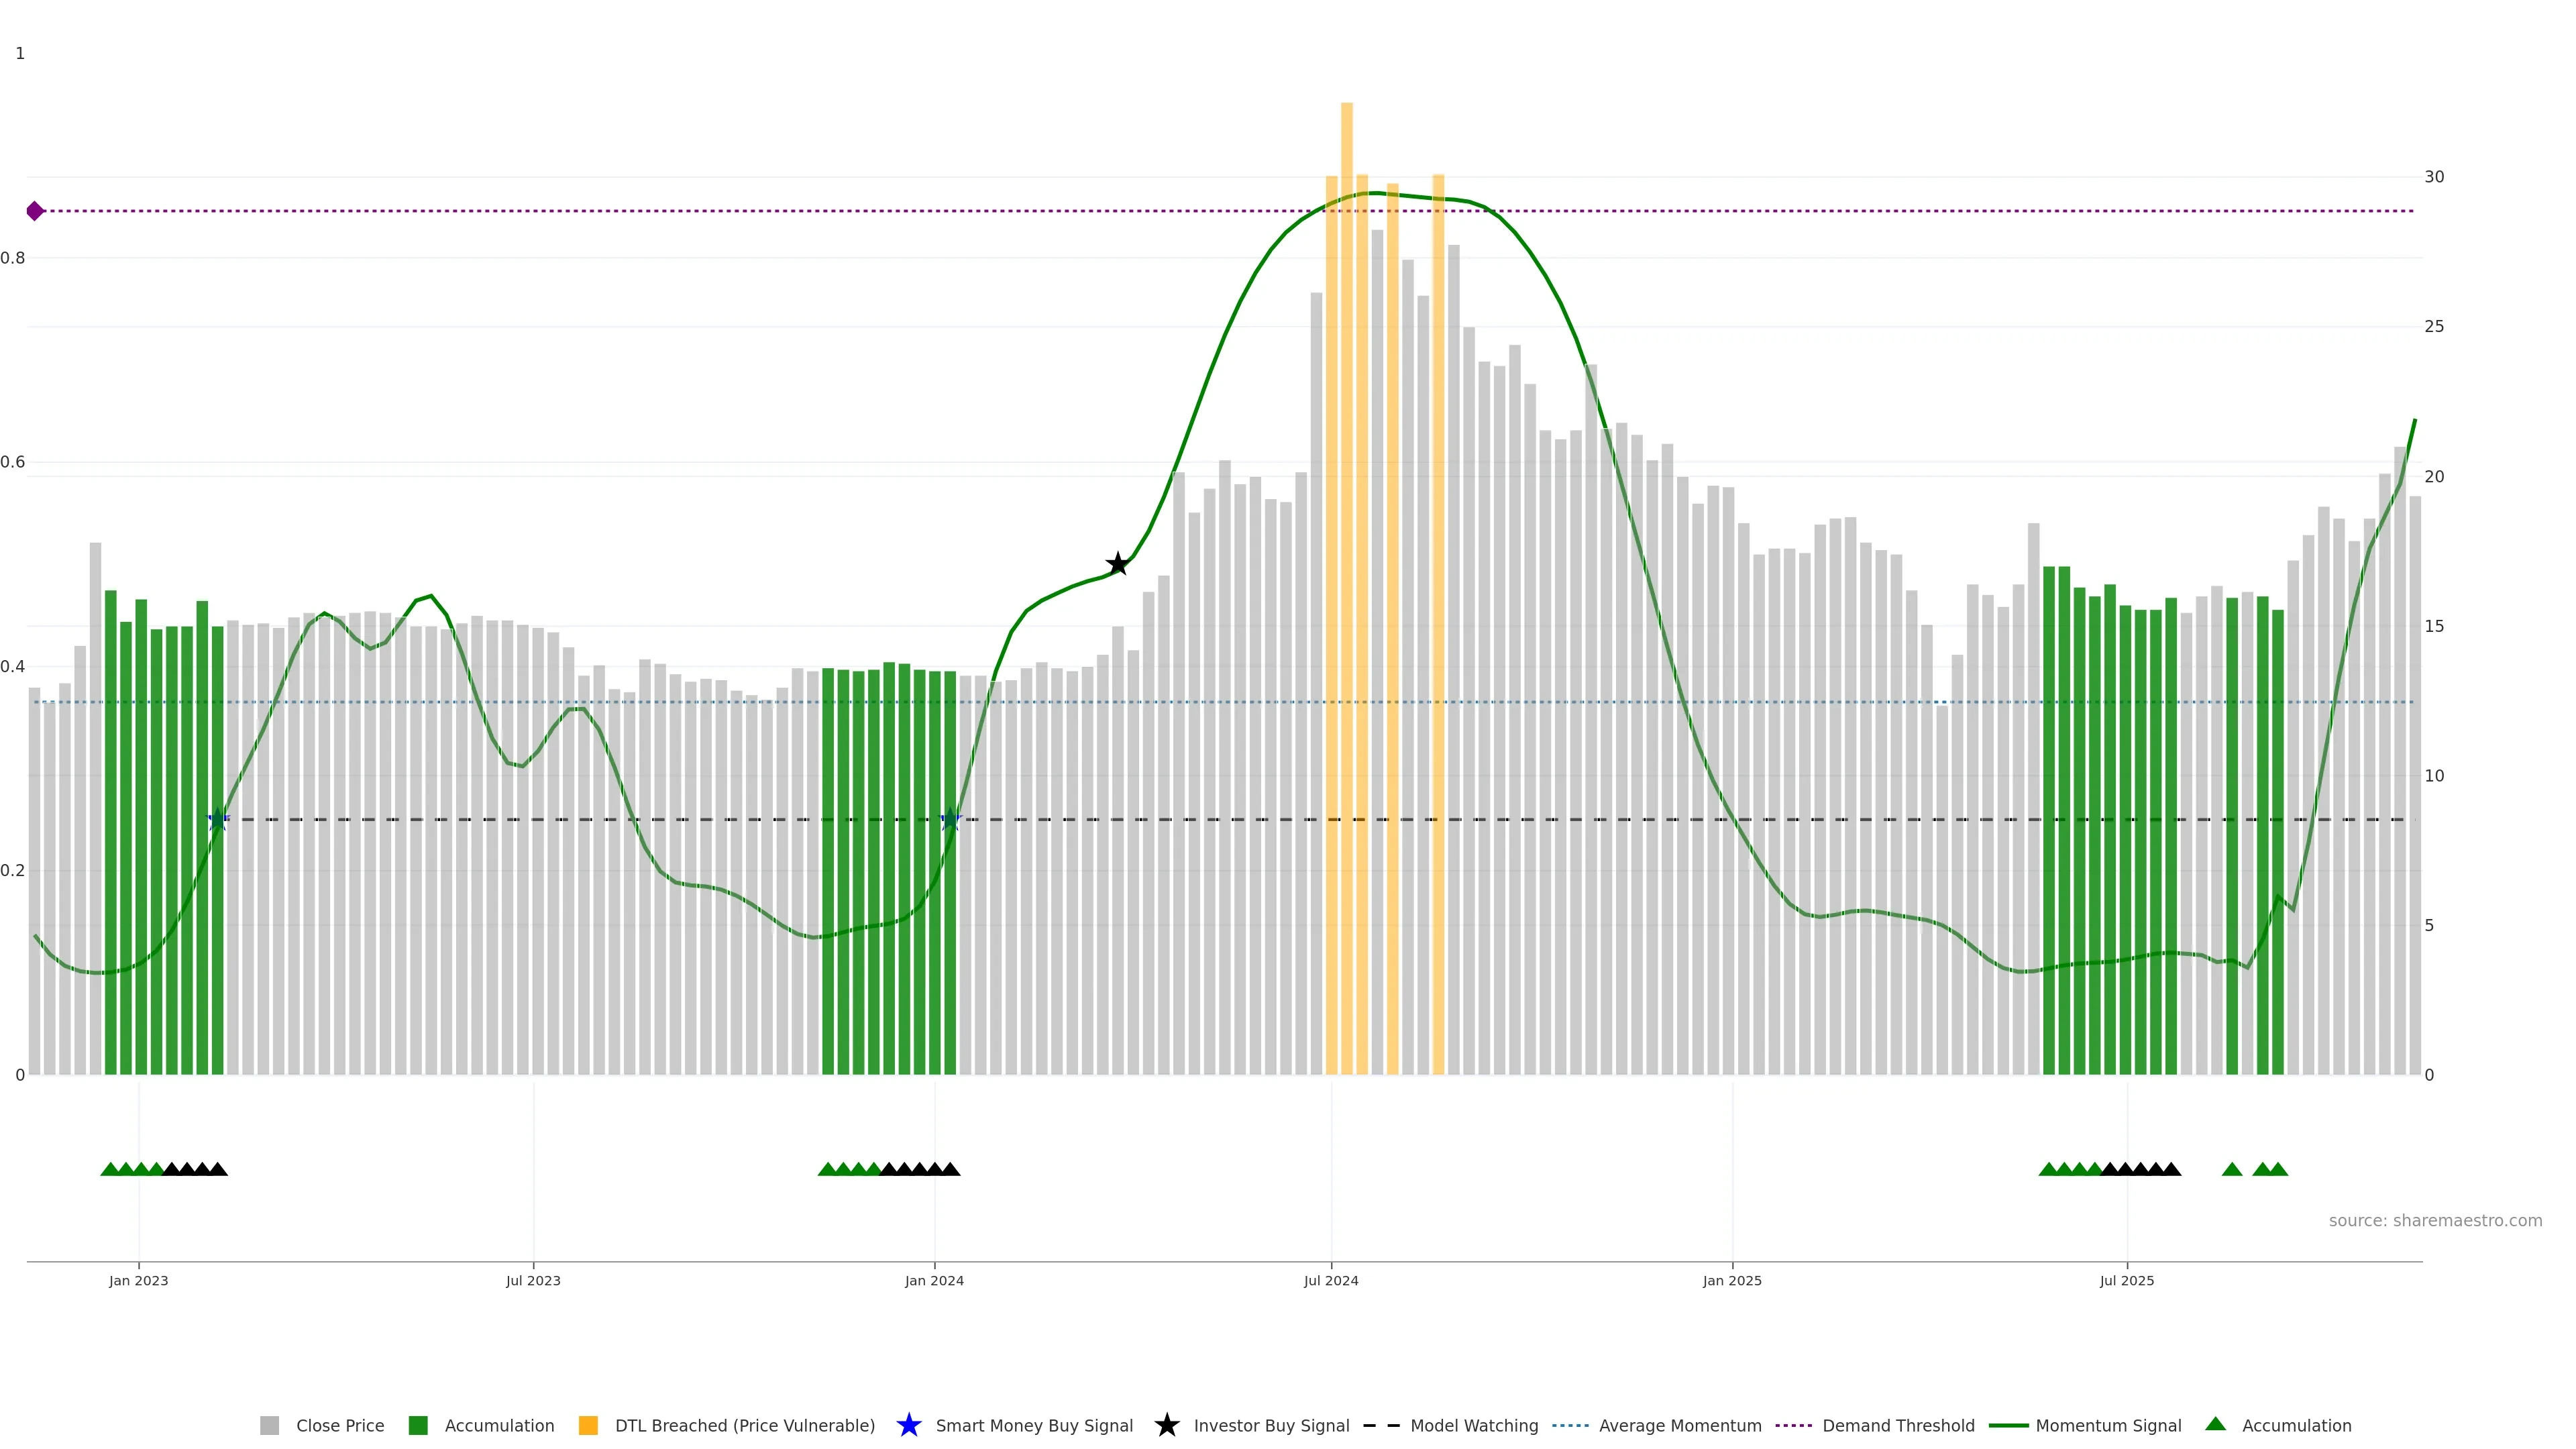Viewport: 2576px width, 1449px height.
Task: Click the green Accumulation legend square
Action: [x=418, y=1425]
